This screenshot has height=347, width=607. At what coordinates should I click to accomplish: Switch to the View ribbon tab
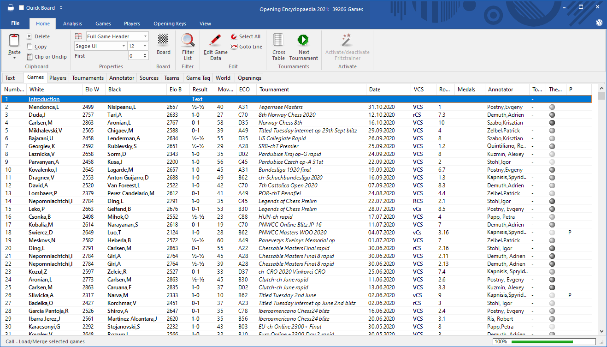coord(206,24)
